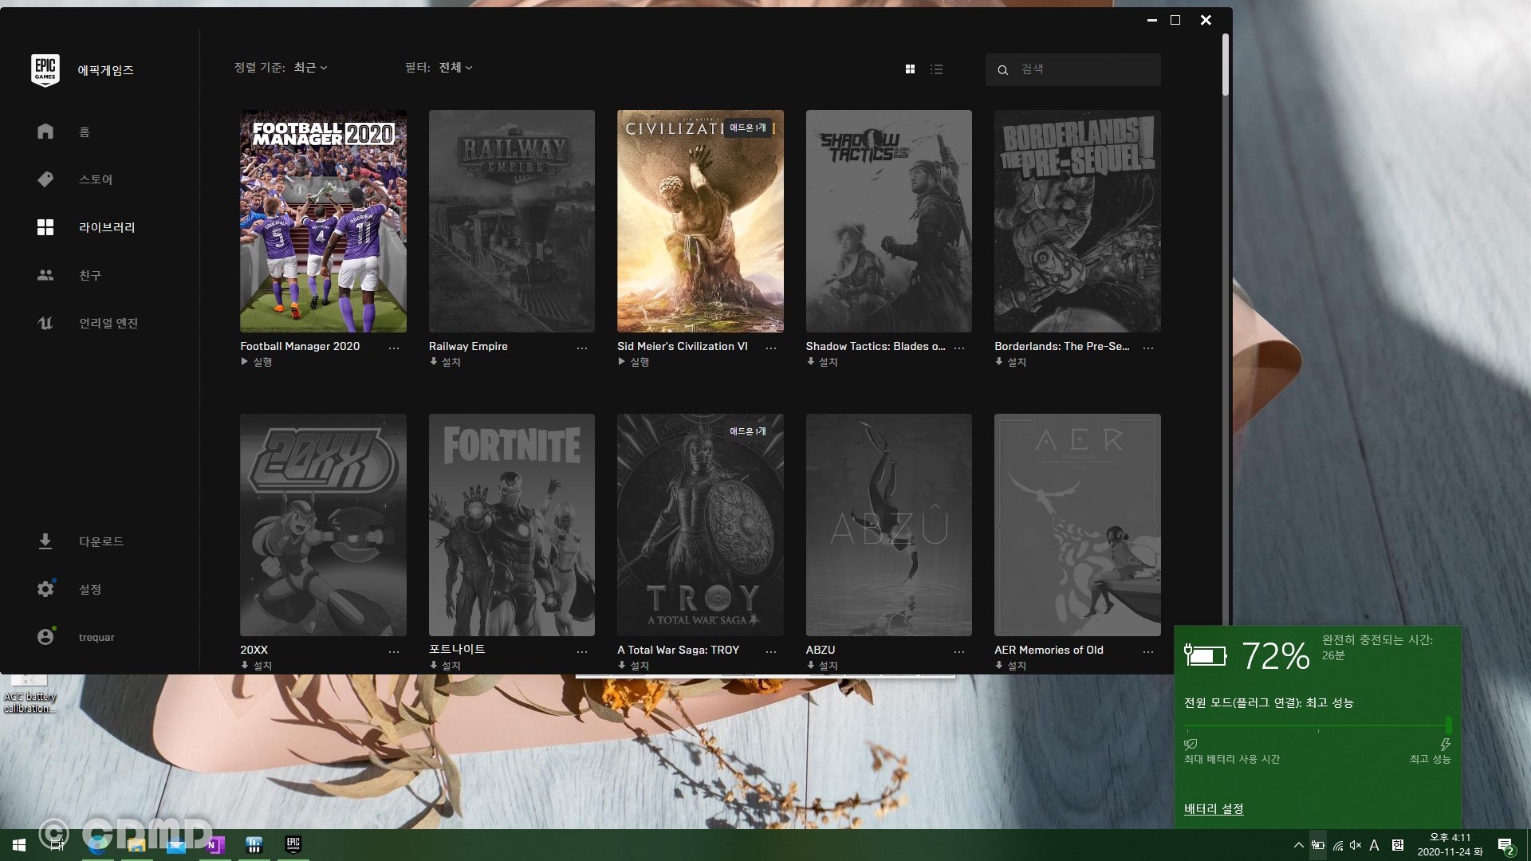Click Windows Start button

[19, 845]
